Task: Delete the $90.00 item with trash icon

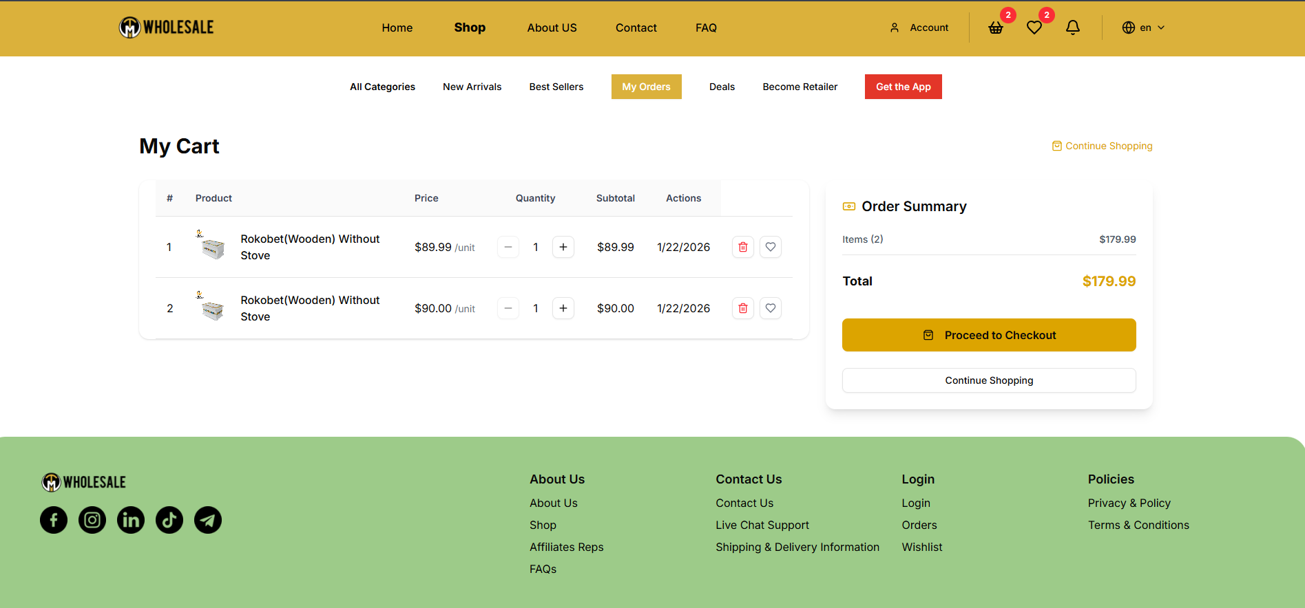Action: [x=743, y=308]
